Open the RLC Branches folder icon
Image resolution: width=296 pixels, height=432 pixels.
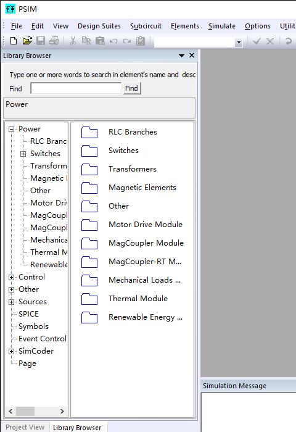tap(89, 132)
